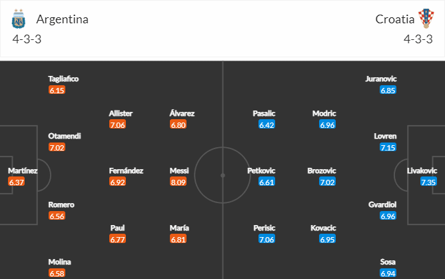Click the center circle kickoff spot
This screenshot has height=279, width=445.
222,176
